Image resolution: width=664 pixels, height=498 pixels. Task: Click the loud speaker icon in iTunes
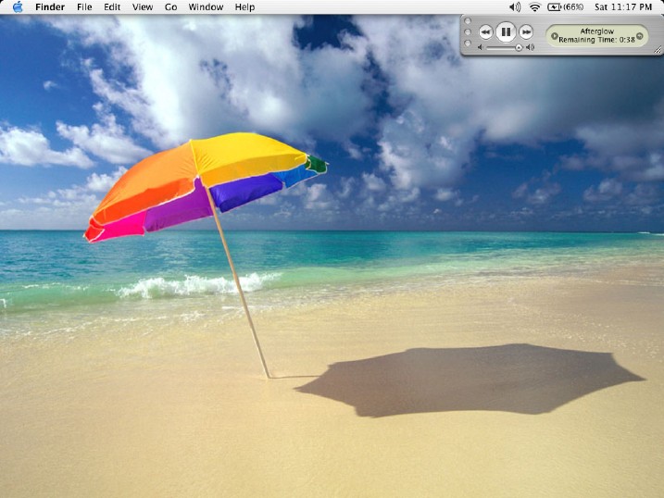point(531,47)
